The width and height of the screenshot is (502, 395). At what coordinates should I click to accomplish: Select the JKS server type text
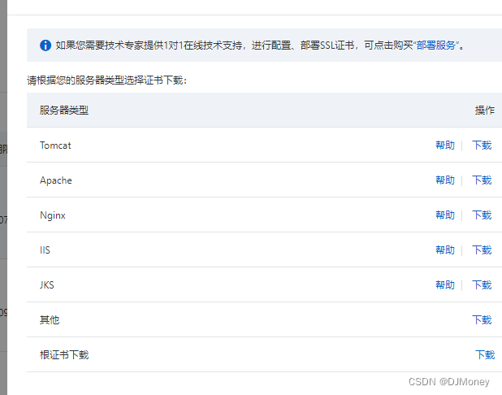[x=47, y=284]
